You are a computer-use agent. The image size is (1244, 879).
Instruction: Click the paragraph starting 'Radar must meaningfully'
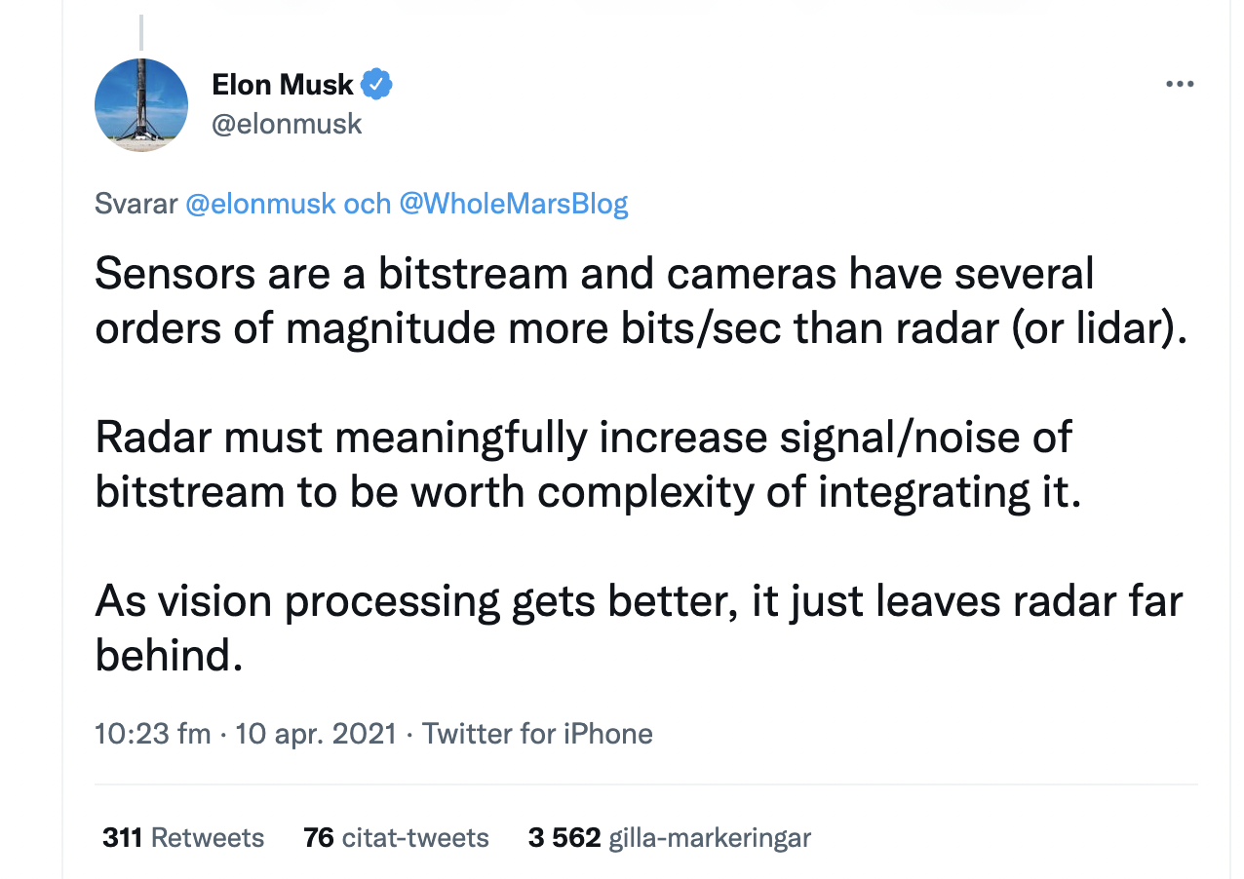[x=589, y=464]
